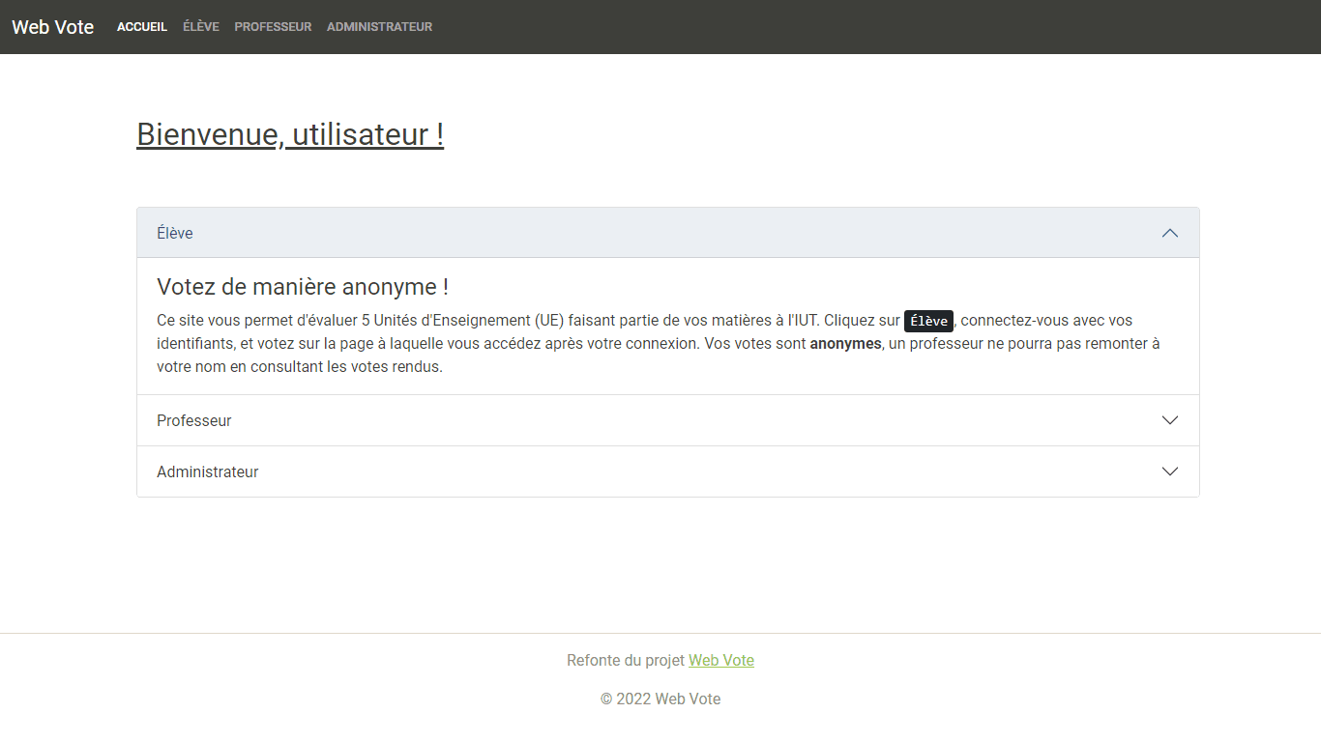
Task: Click the dark Élève code badge
Action: [928, 321]
